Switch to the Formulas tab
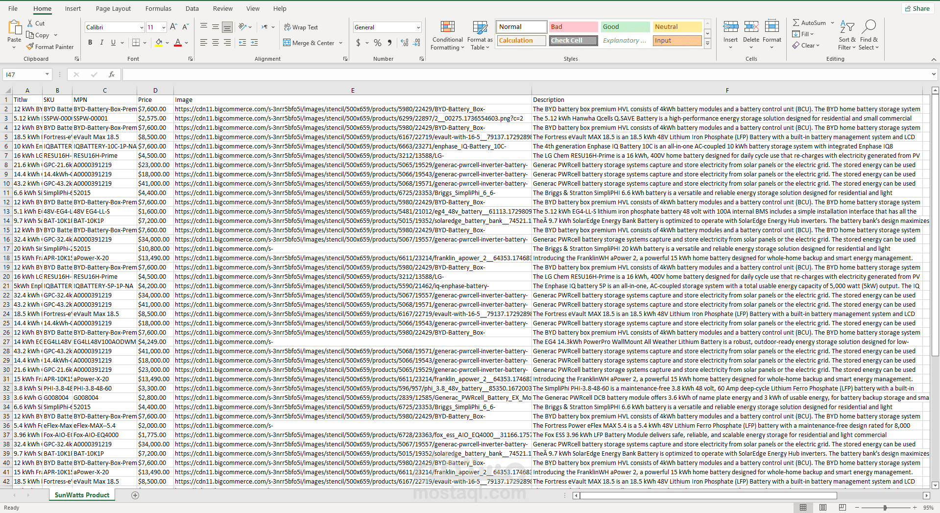This screenshot has height=513, width=940. tap(158, 8)
